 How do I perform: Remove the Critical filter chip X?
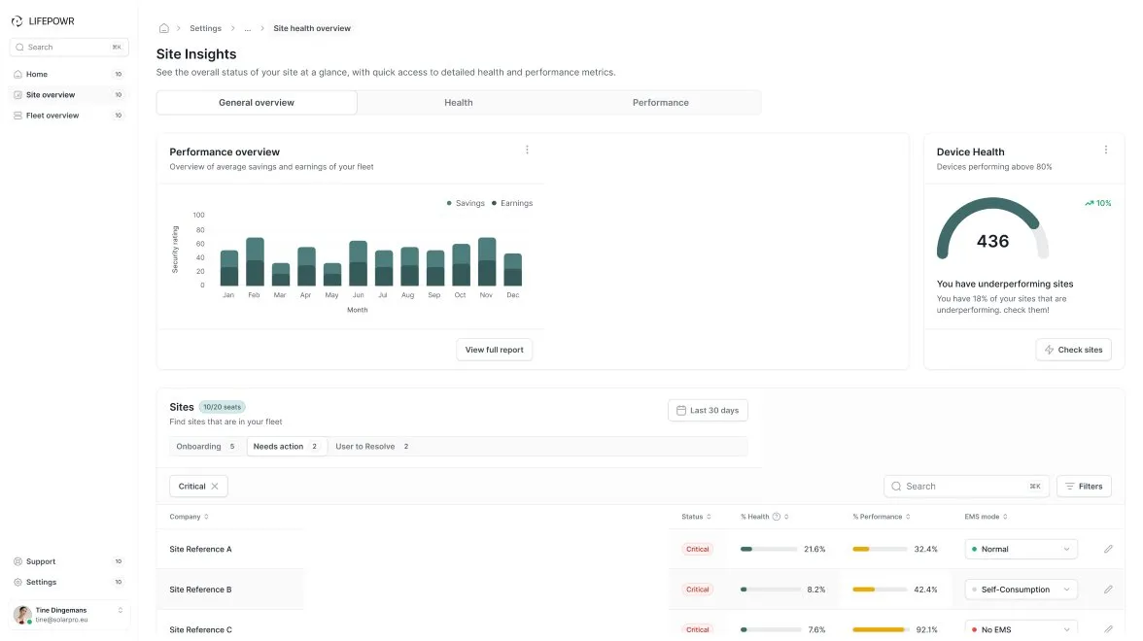[214, 487]
